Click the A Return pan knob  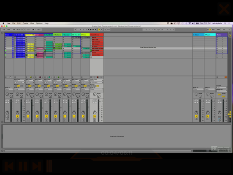tap(196, 112)
